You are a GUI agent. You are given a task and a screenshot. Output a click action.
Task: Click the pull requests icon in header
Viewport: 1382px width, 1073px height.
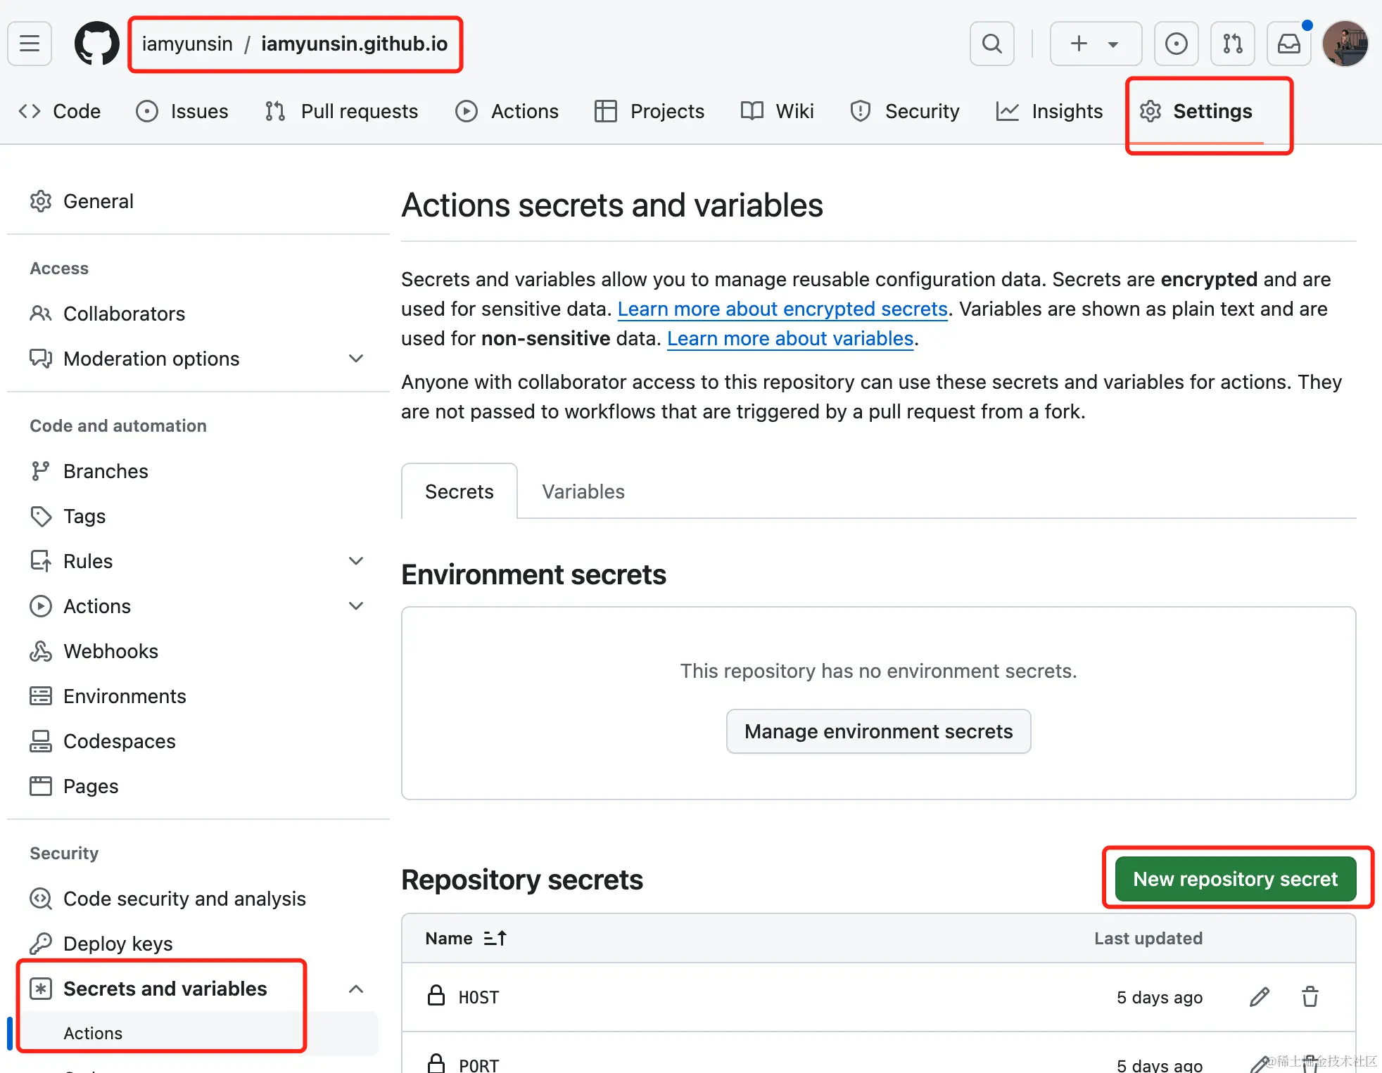tap(1232, 44)
